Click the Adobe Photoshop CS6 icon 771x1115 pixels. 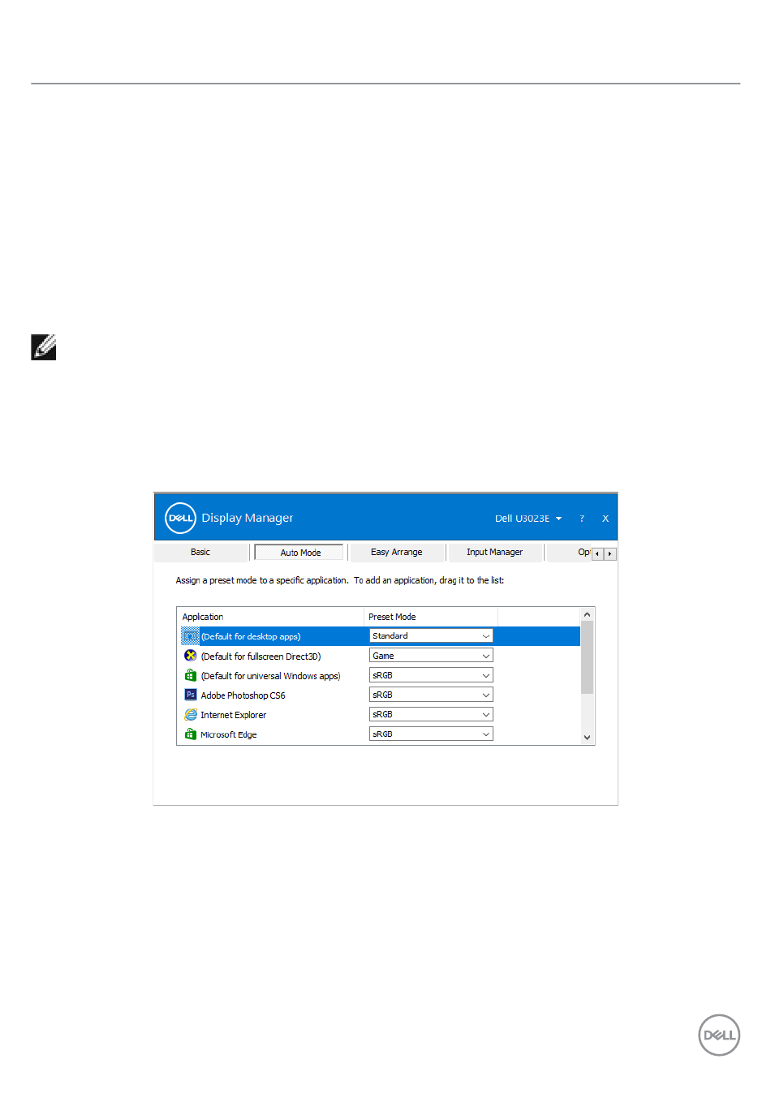click(191, 695)
